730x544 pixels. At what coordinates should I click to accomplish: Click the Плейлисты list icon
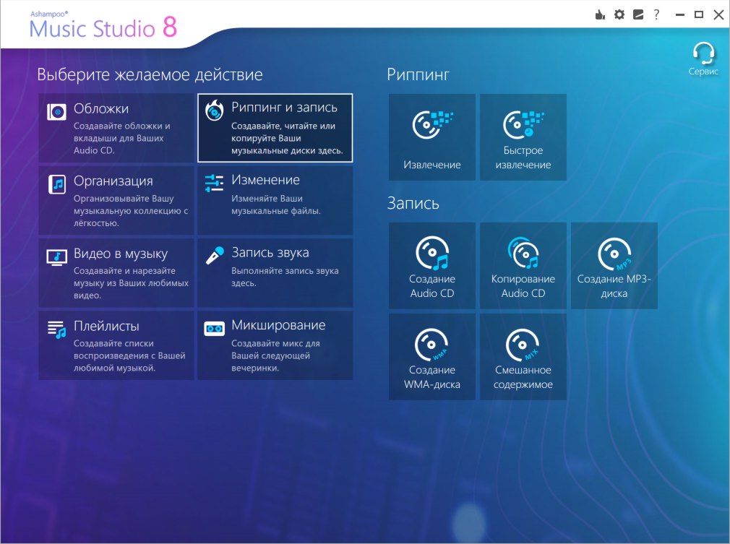click(57, 329)
